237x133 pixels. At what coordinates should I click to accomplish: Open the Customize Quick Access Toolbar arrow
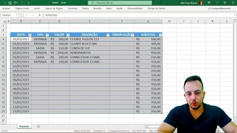coord(29,3)
